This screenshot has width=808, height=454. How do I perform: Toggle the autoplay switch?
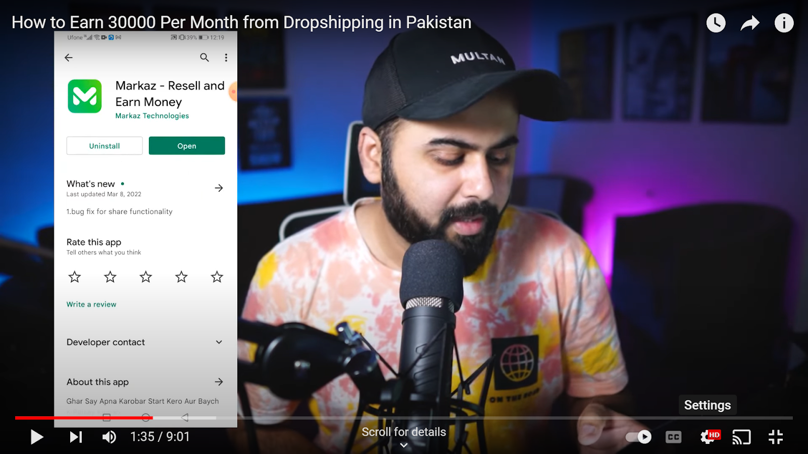639,437
